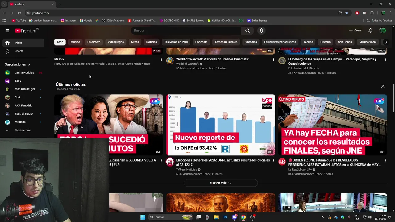Click the YouTube Premium logo

coord(25,31)
